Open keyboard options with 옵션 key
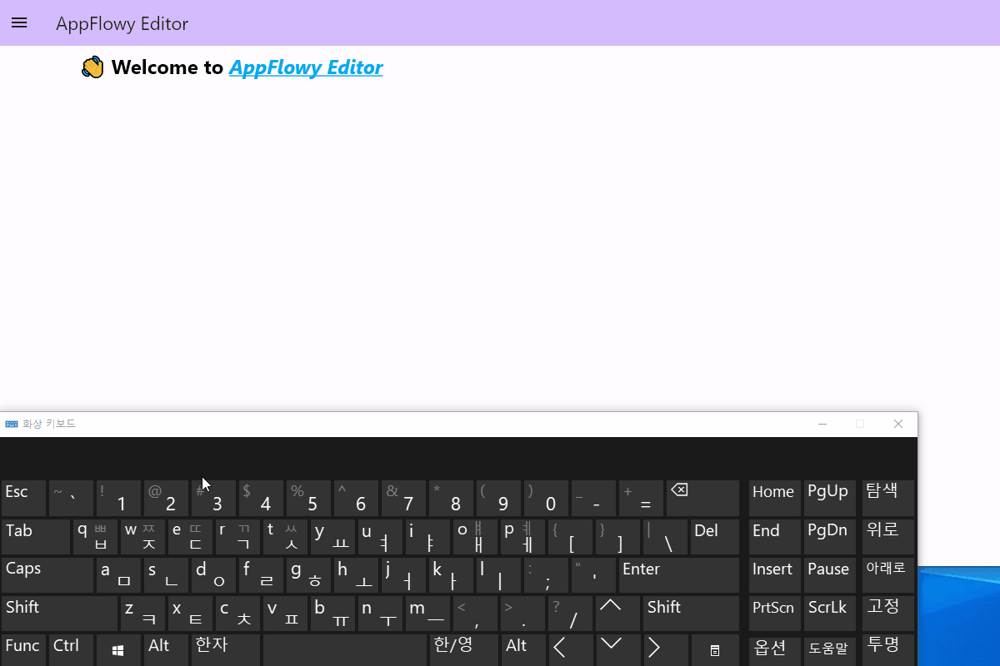The image size is (1000, 666). click(773, 649)
